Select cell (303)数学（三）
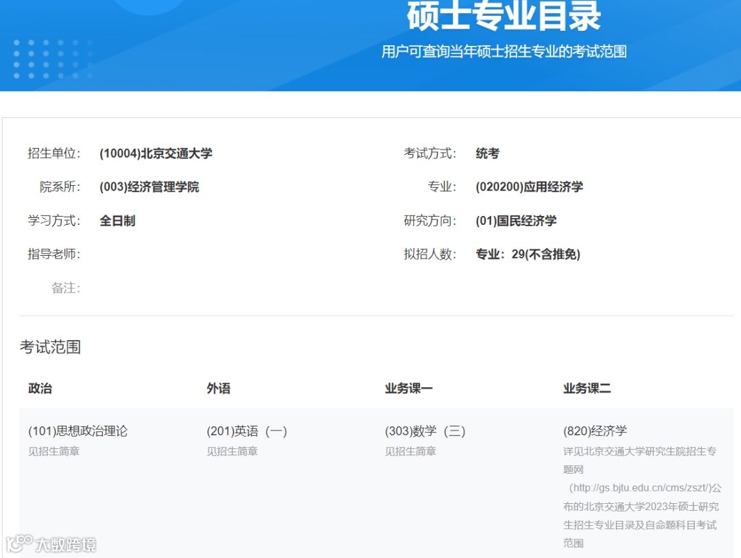The image size is (741, 558). click(425, 431)
